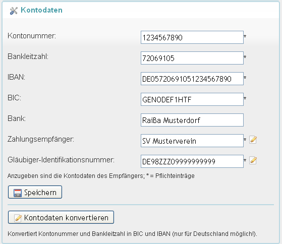Click the Bank label
282x244 pixels.
click(x=17, y=118)
